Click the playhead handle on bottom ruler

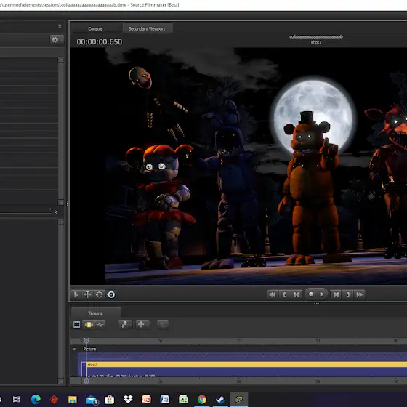[86, 381]
